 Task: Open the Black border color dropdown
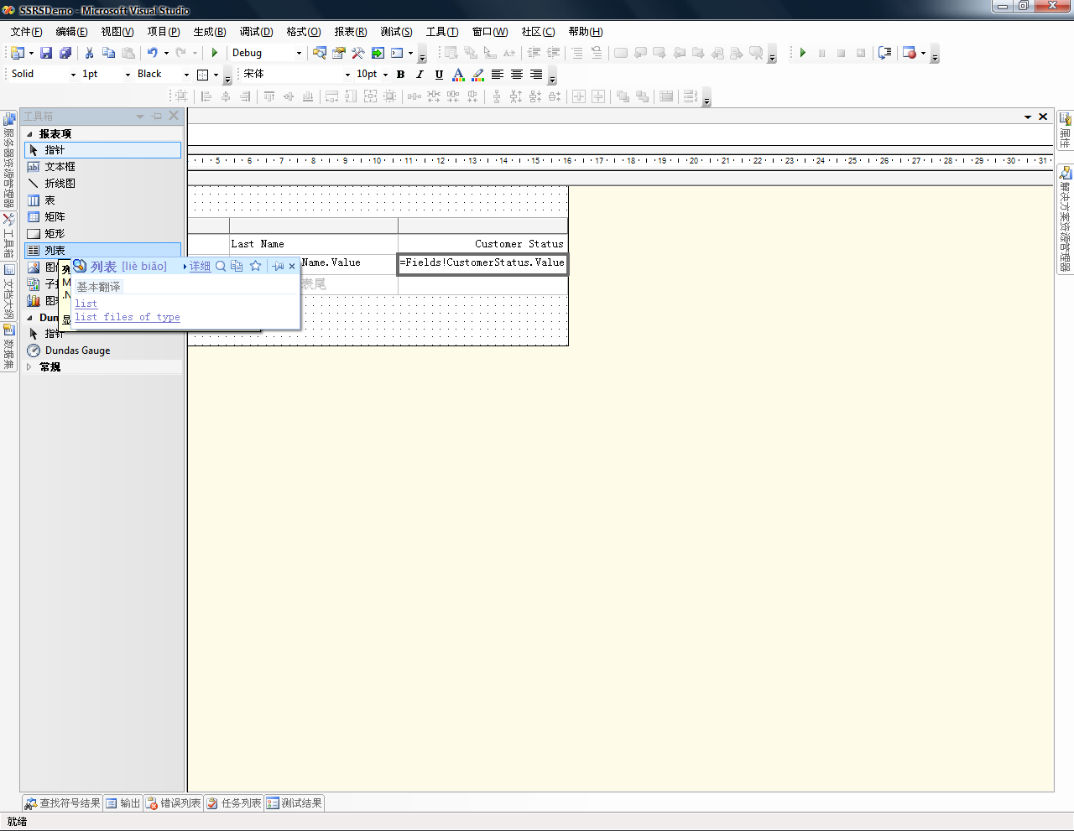(186, 75)
